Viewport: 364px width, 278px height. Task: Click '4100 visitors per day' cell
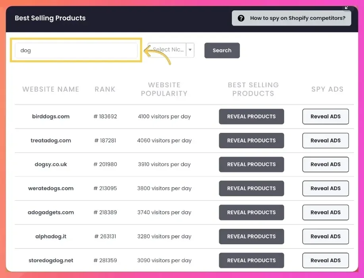pos(164,116)
